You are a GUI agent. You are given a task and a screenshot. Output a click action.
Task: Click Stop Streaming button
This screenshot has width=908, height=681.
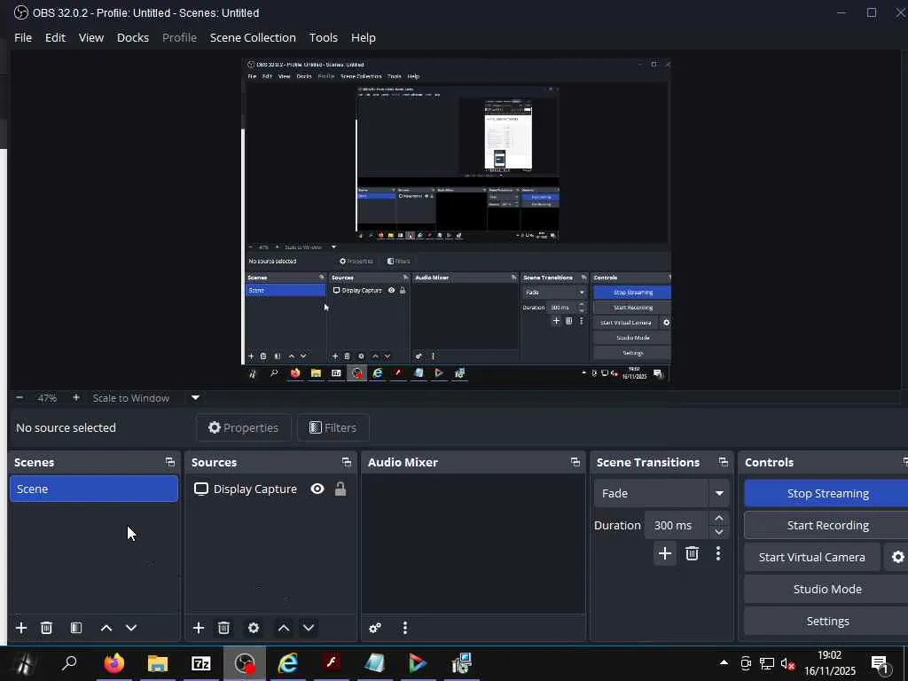tap(827, 493)
